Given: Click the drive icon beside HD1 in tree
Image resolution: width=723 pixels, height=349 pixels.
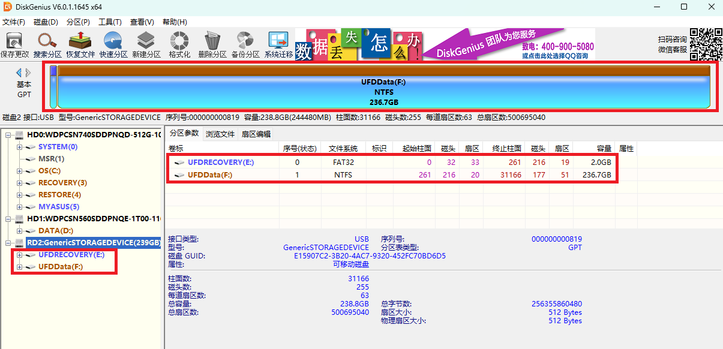Looking at the screenshot, I should 20,219.
